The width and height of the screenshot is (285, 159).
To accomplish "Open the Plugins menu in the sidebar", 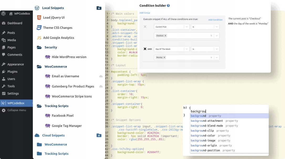I will (12, 72).
